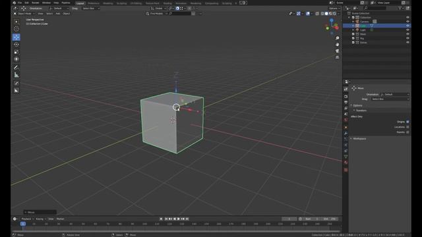
Task: Open the Modifier wrench properties tab
Action: [x=346, y=133]
